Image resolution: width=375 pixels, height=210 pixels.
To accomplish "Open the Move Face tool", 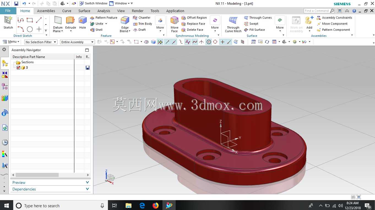I will pyautogui.click(x=175, y=24).
